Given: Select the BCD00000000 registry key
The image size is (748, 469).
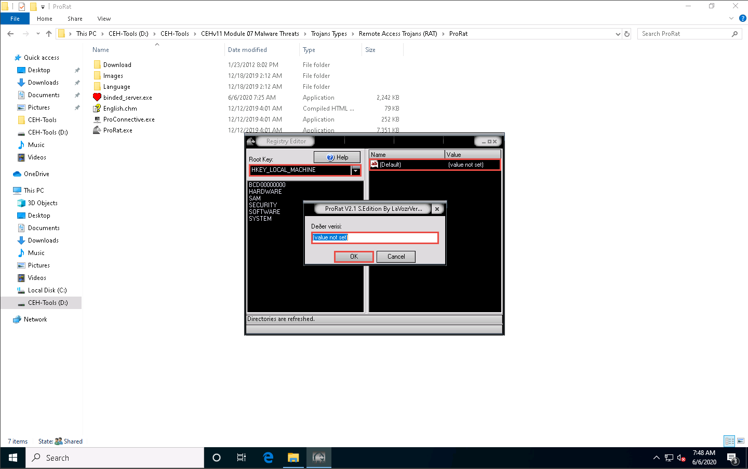Looking at the screenshot, I should pyautogui.click(x=267, y=185).
